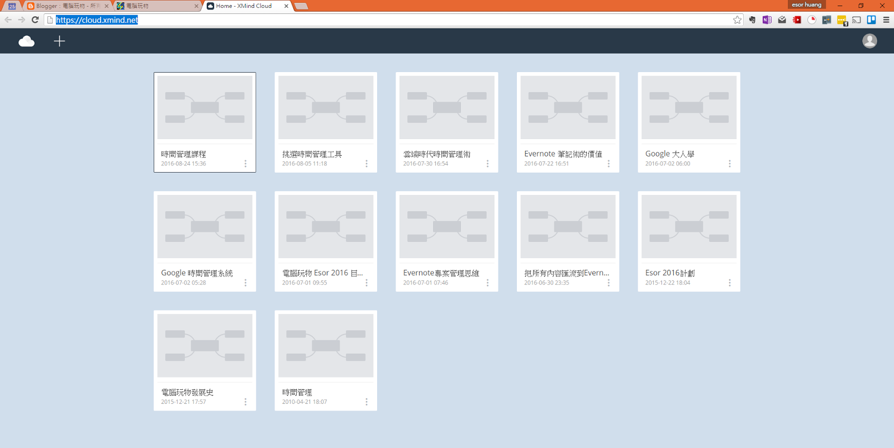Click the esor huang profile button
The height and width of the screenshot is (448, 894).
point(806,4)
